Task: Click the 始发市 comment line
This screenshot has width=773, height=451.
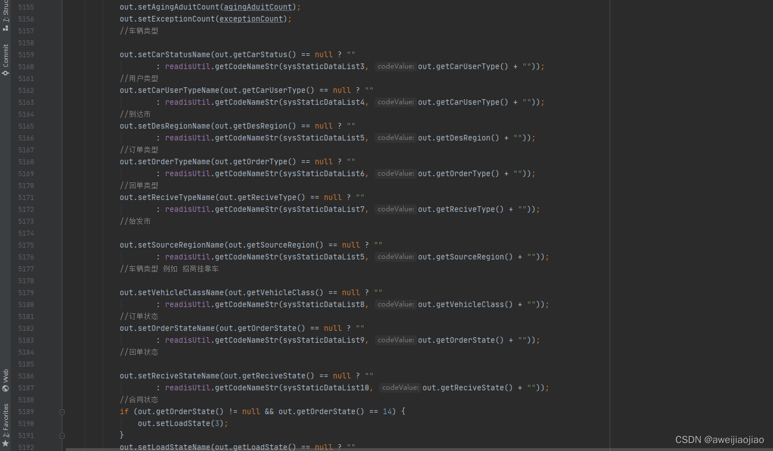Action: tap(135, 222)
